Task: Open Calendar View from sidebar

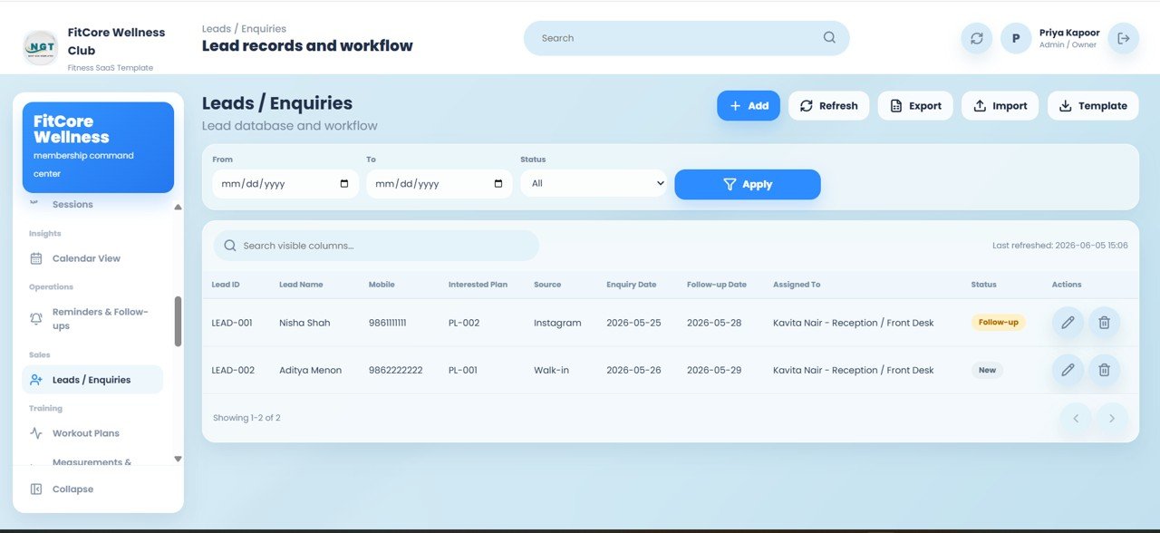Action: pyautogui.click(x=92, y=258)
